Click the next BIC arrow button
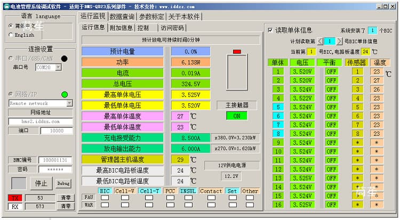The height and width of the screenshot is (220, 400). [x=339, y=41]
